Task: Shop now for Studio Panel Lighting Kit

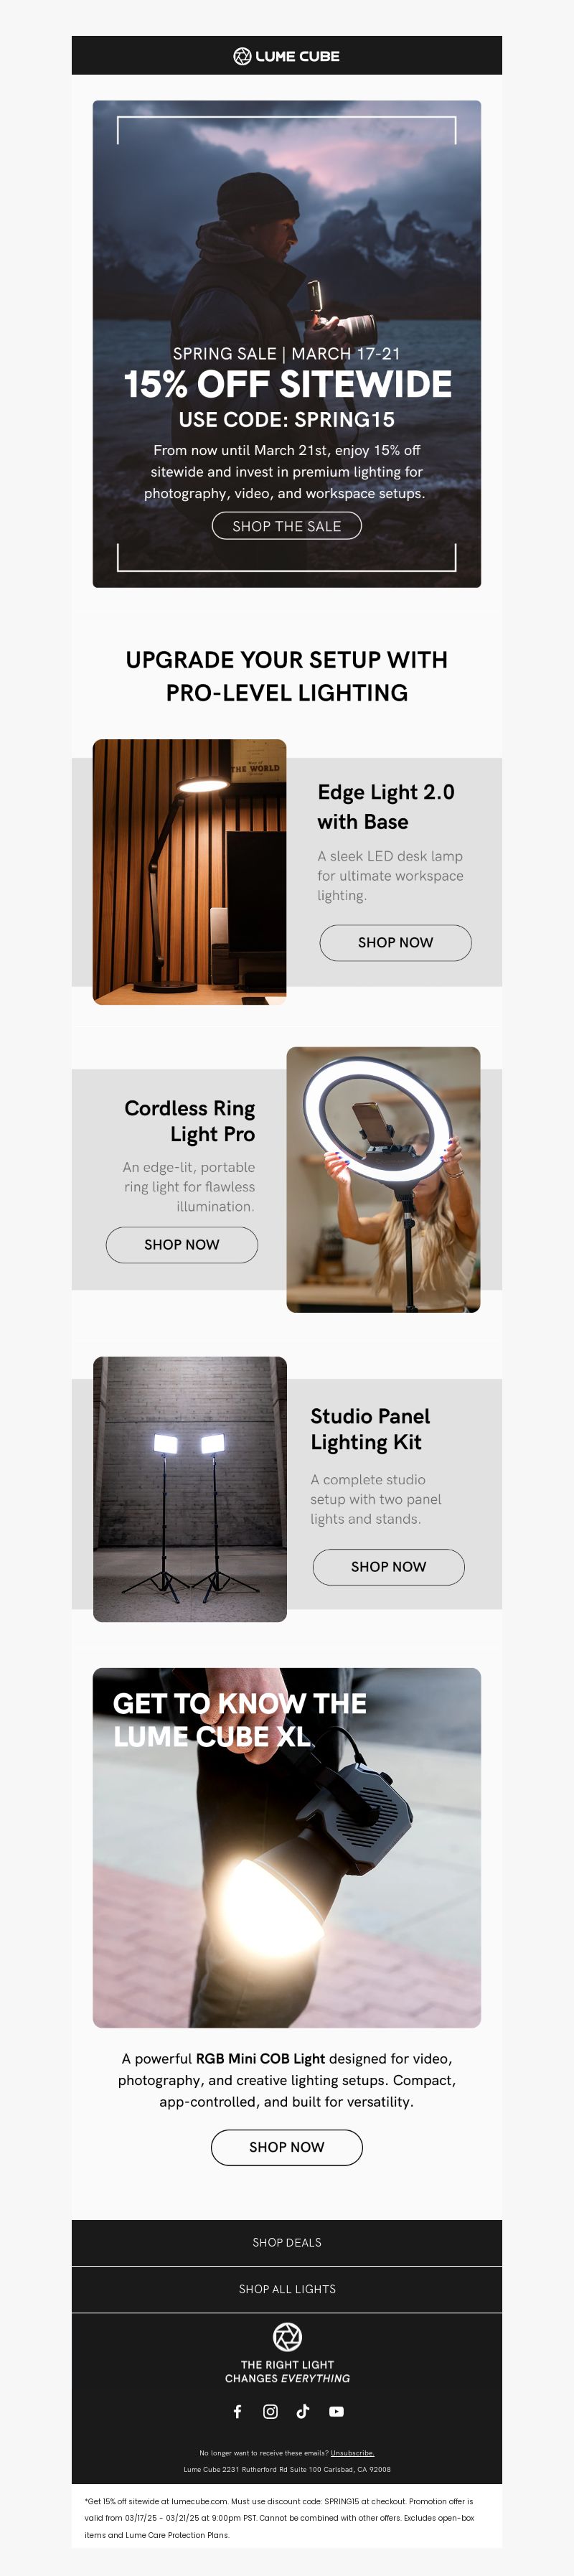Action: 388,1566
